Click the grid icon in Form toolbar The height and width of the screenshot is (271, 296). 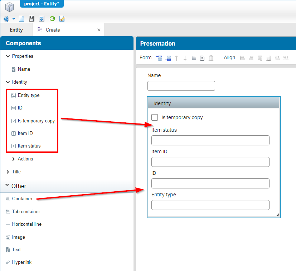coord(194,58)
